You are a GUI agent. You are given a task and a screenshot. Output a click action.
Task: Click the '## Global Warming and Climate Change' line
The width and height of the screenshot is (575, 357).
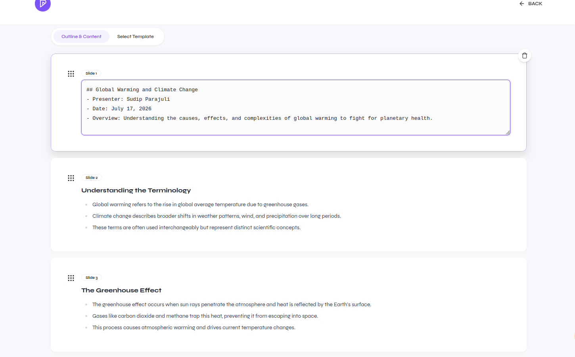tap(142, 90)
